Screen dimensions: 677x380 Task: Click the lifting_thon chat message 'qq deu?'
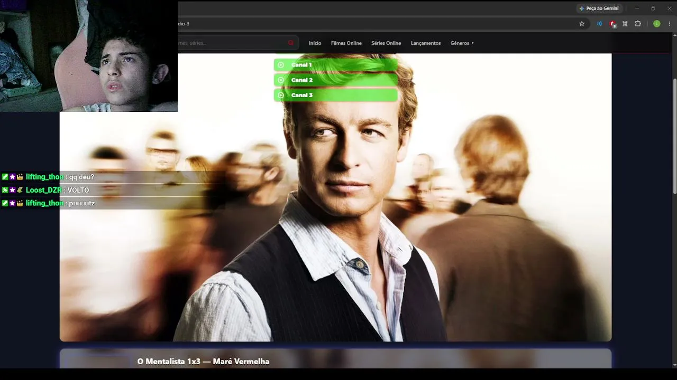click(x=81, y=177)
